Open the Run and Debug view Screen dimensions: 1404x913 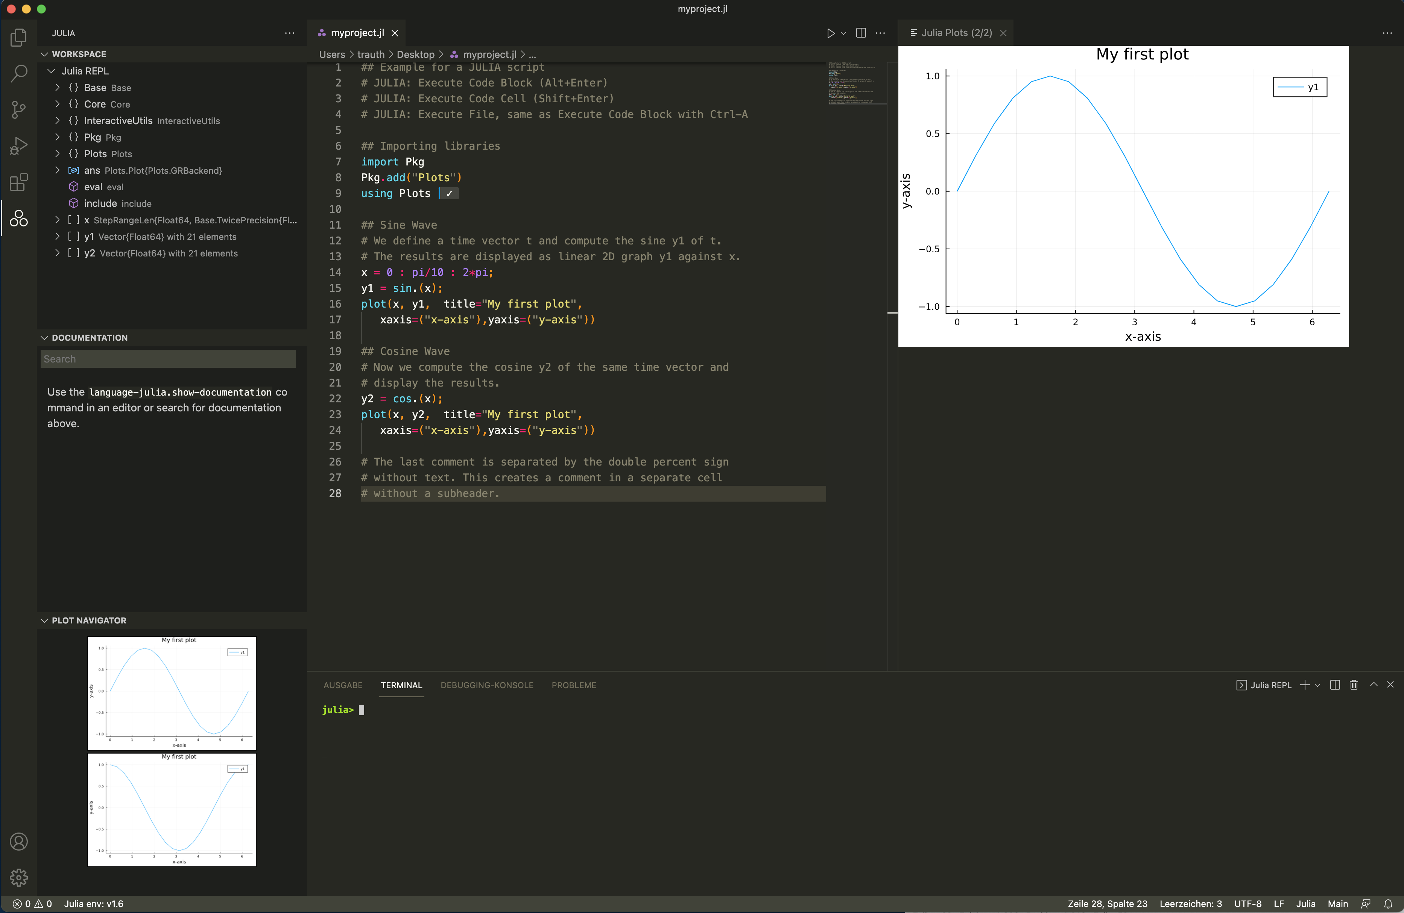coord(18,146)
